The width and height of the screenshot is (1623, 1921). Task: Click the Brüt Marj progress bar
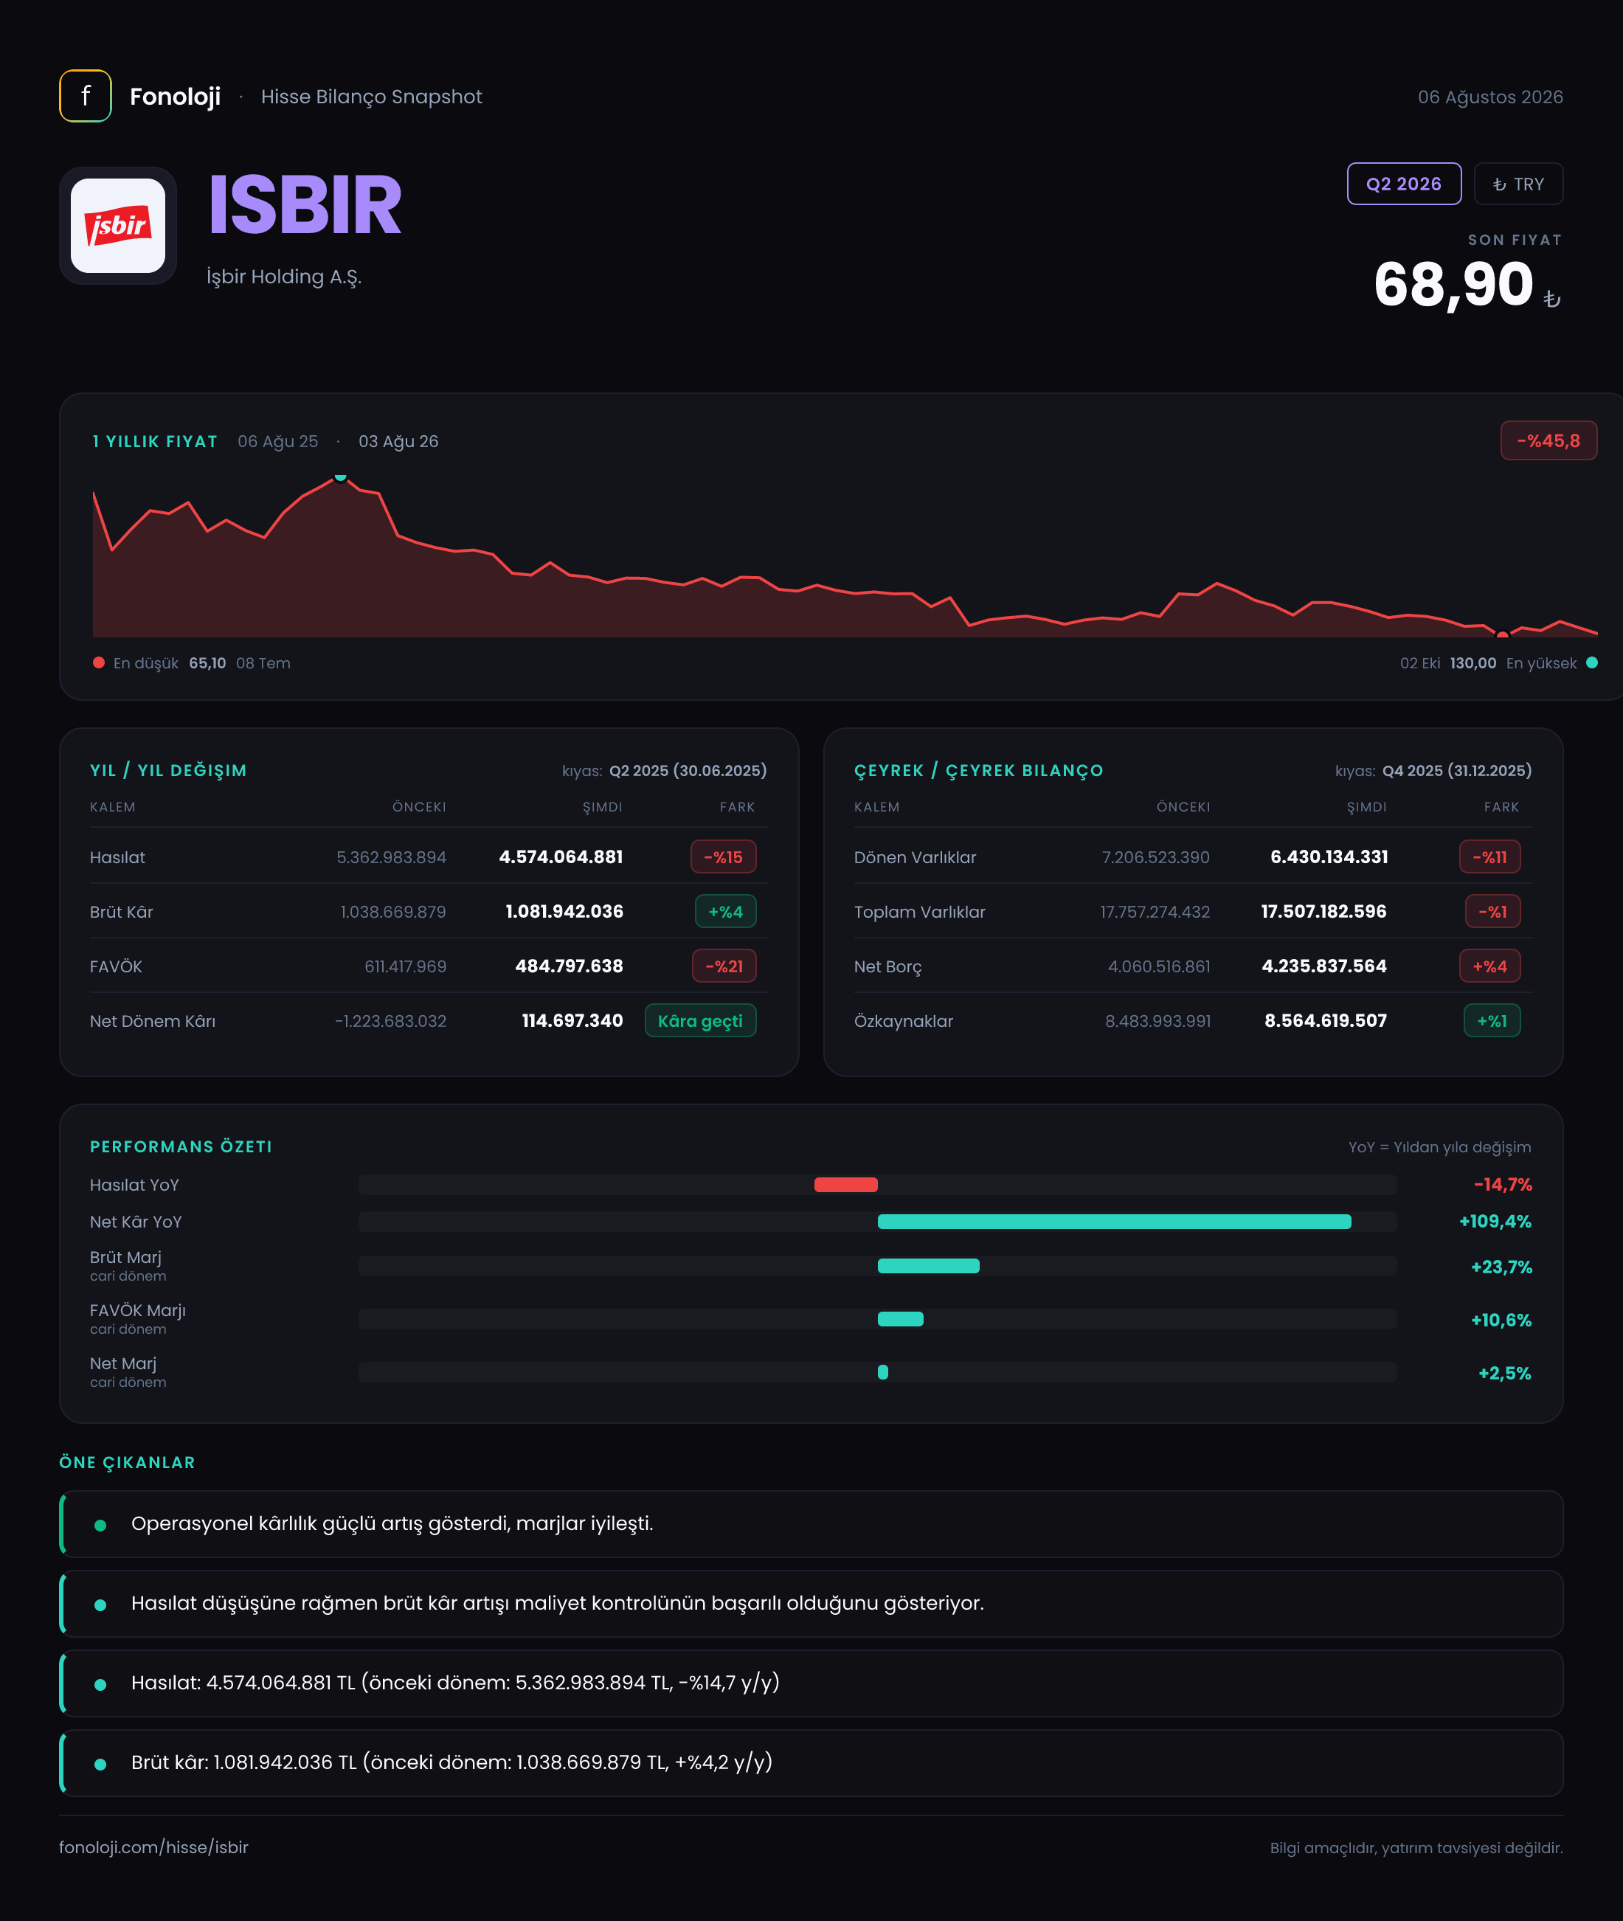[x=928, y=1266]
